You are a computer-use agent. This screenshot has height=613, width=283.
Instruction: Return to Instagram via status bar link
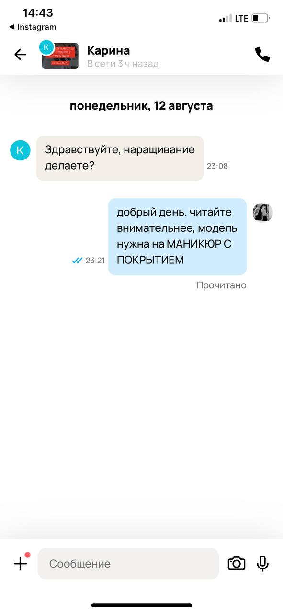click(33, 27)
